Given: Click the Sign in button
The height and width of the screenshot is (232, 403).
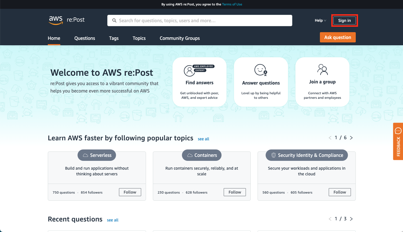Looking at the screenshot, I should click(x=344, y=20).
